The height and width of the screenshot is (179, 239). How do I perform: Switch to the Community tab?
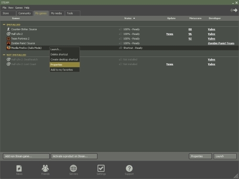click(24, 13)
